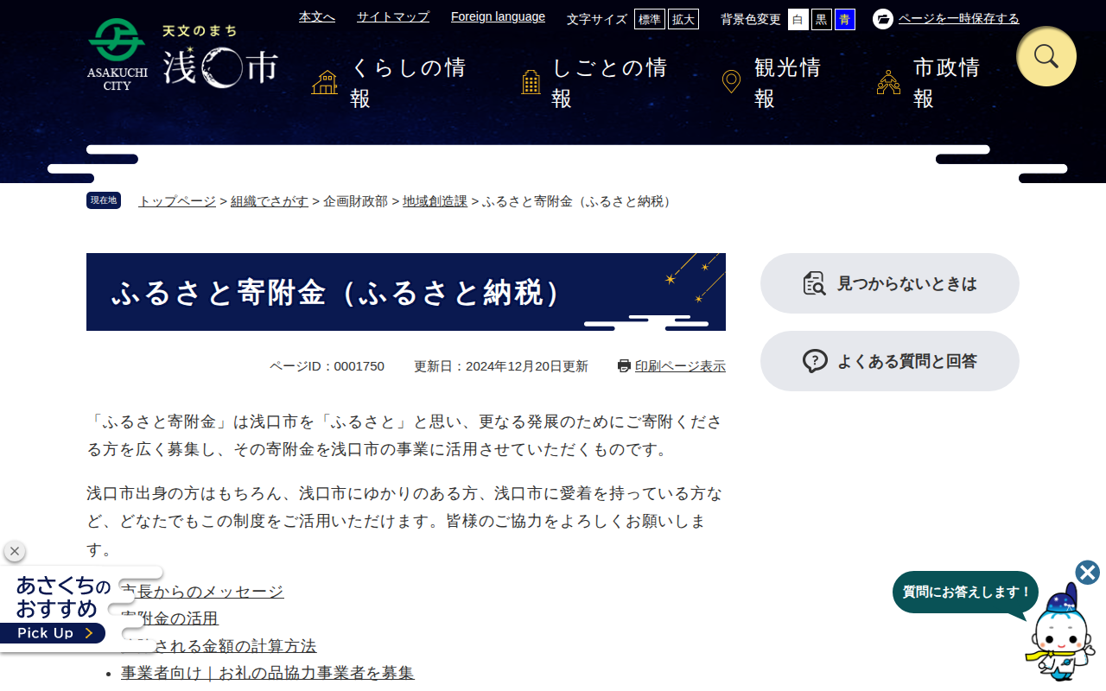Click the printer icon beside 印刷ページ表示
1106x691 pixels.
pyautogui.click(x=625, y=366)
